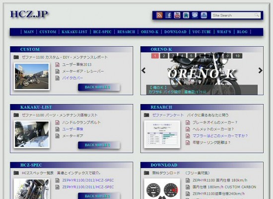Open the YouTube icon in header
This screenshot has width=273, height=199.
coord(177,15)
